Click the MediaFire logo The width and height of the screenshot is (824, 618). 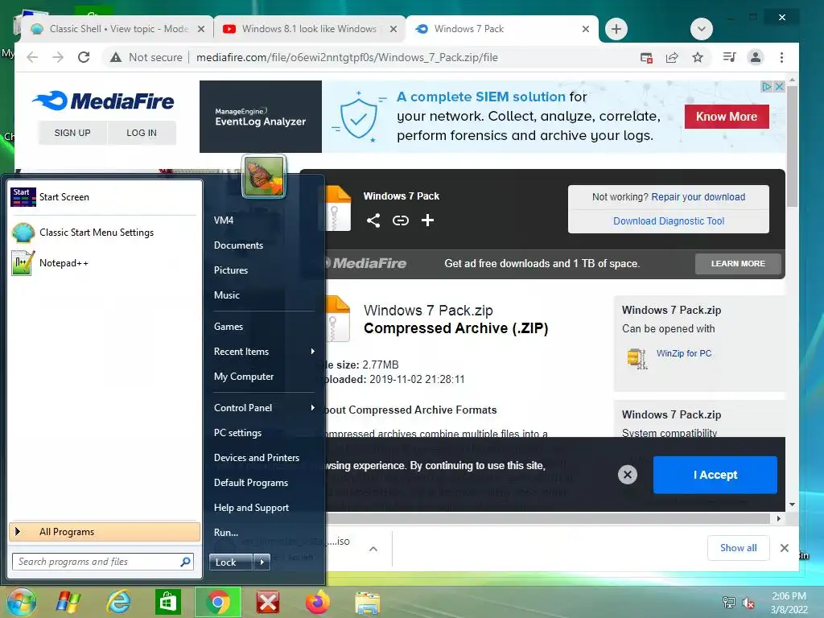(103, 101)
